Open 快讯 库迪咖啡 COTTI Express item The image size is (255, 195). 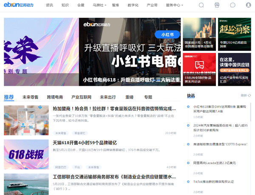pos(220,144)
